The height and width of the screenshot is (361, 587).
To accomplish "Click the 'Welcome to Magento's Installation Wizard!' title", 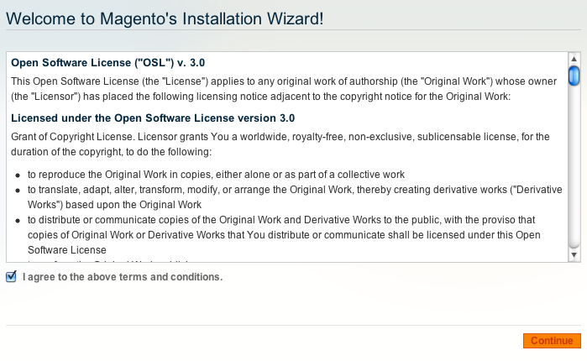I will click(165, 18).
